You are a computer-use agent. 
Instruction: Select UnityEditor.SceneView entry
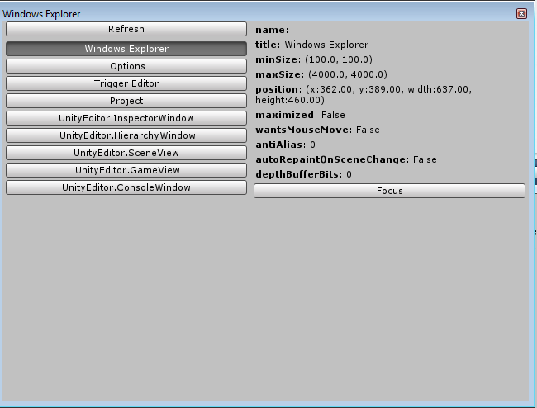[126, 153]
